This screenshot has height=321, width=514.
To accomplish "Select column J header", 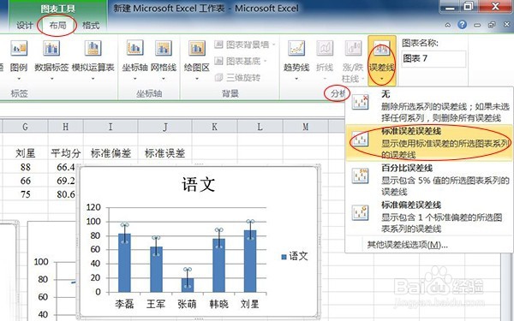I will pos(164,127).
